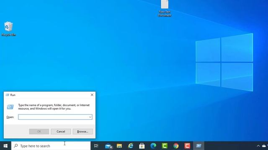
Task: Open Microsoft Store from the taskbar
Action: coord(142,146)
